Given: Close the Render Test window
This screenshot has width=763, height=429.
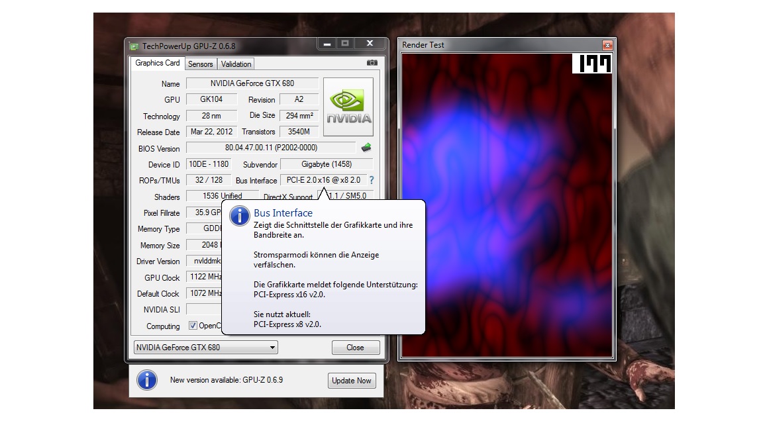Looking at the screenshot, I should pyautogui.click(x=607, y=45).
